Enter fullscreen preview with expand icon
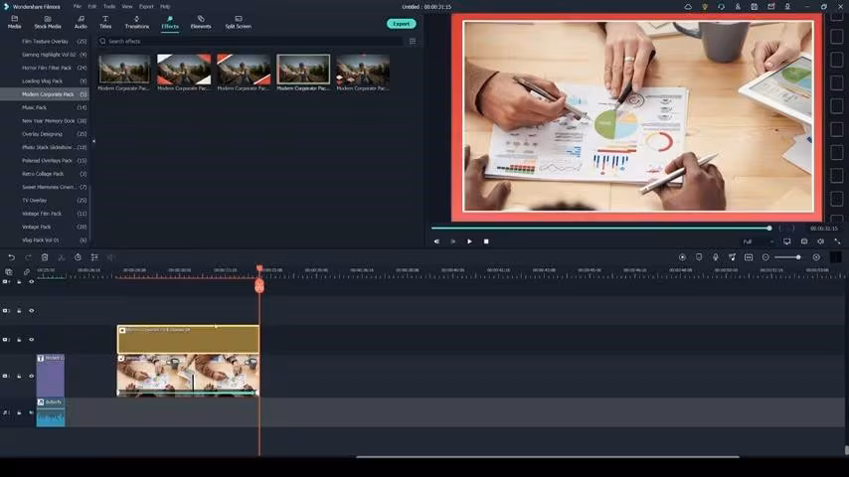 837,241
